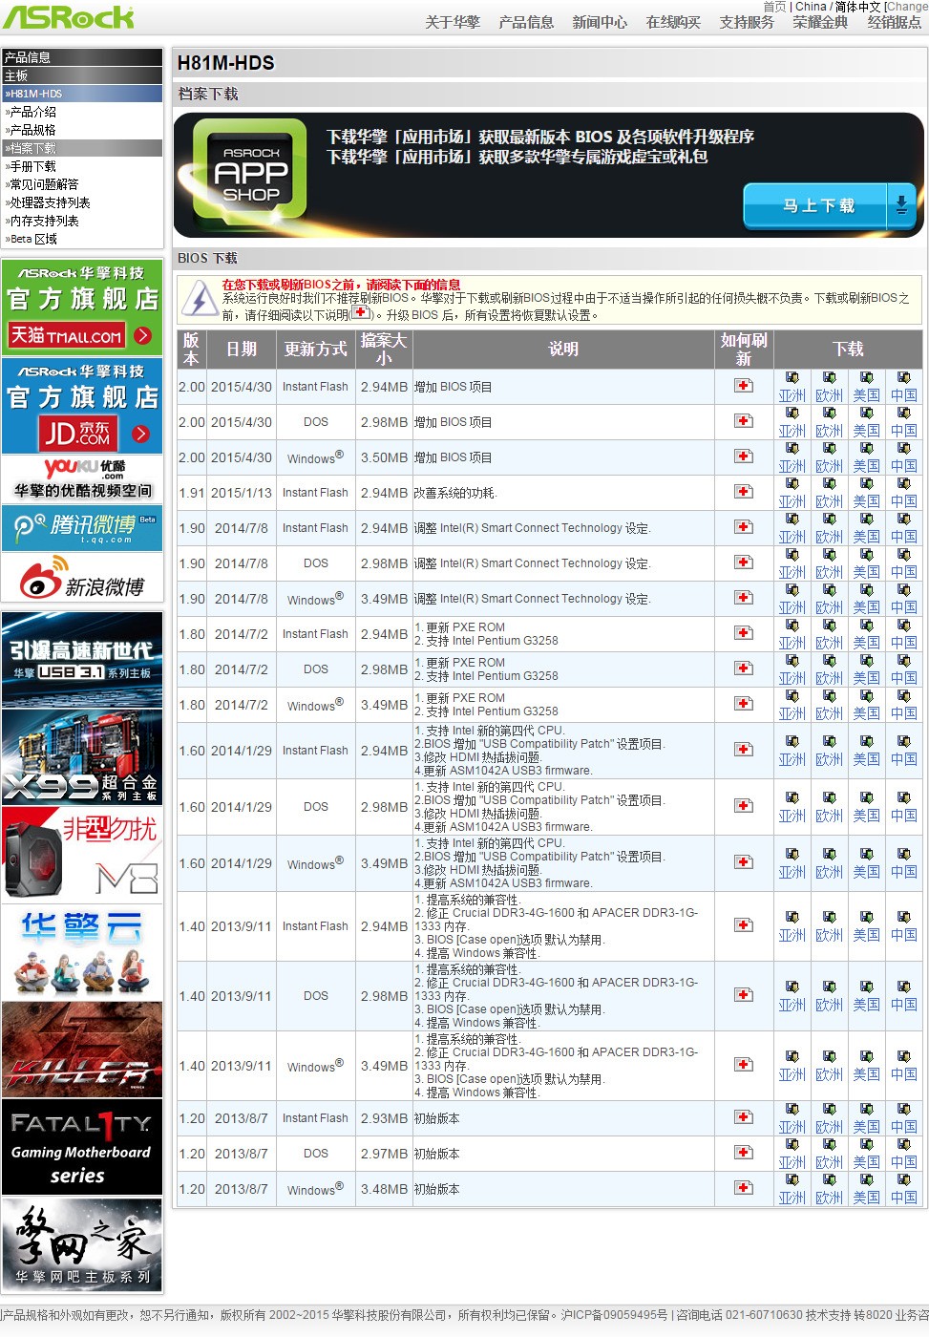Open 关于华擎 in top navigation
This screenshot has width=929, height=1337.
[x=453, y=22]
